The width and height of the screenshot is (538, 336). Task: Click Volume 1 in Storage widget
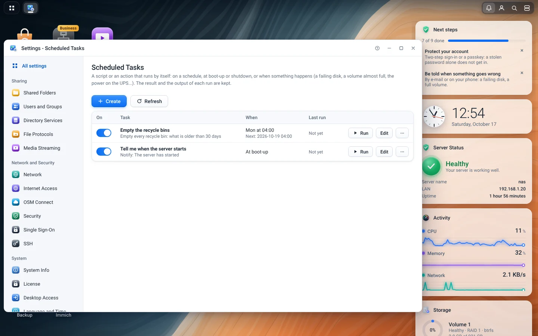[460, 324]
